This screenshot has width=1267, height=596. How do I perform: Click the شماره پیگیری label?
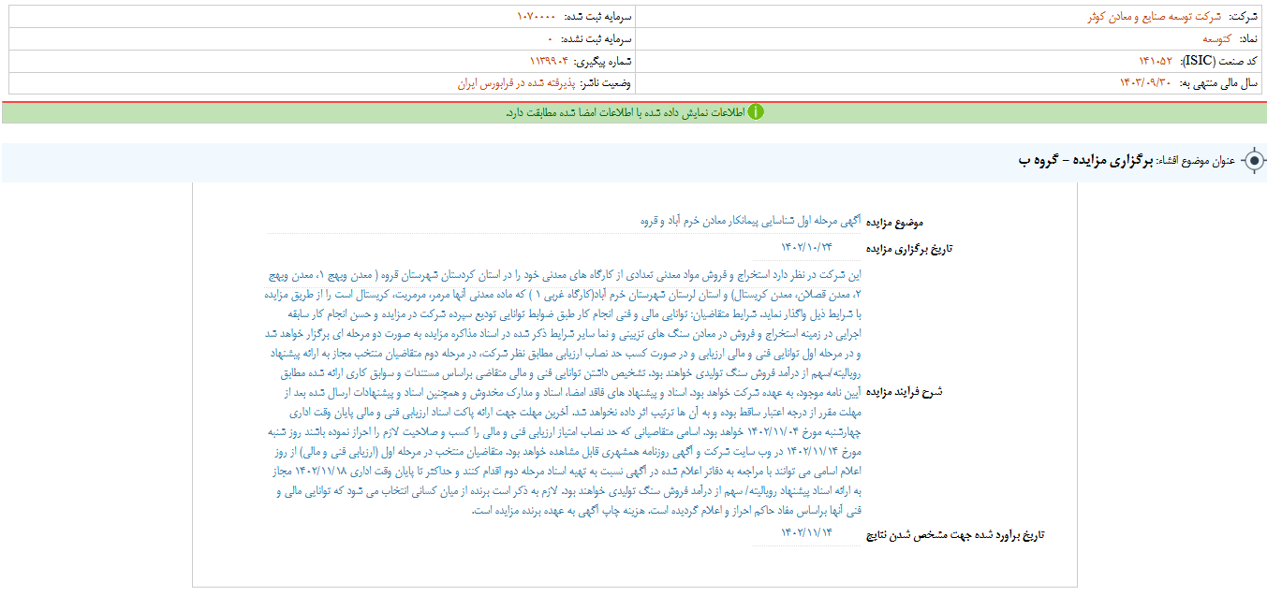(607, 62)
